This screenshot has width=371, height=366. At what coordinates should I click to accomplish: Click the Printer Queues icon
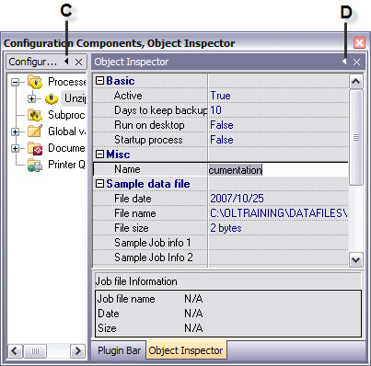point(35,166)
